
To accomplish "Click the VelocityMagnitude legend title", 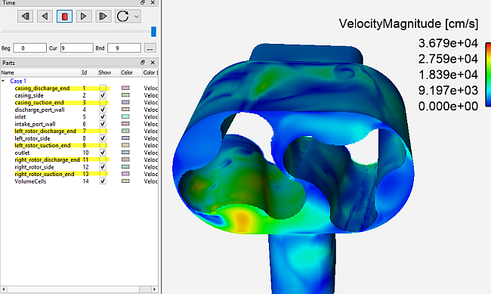I will pos(409,24).
